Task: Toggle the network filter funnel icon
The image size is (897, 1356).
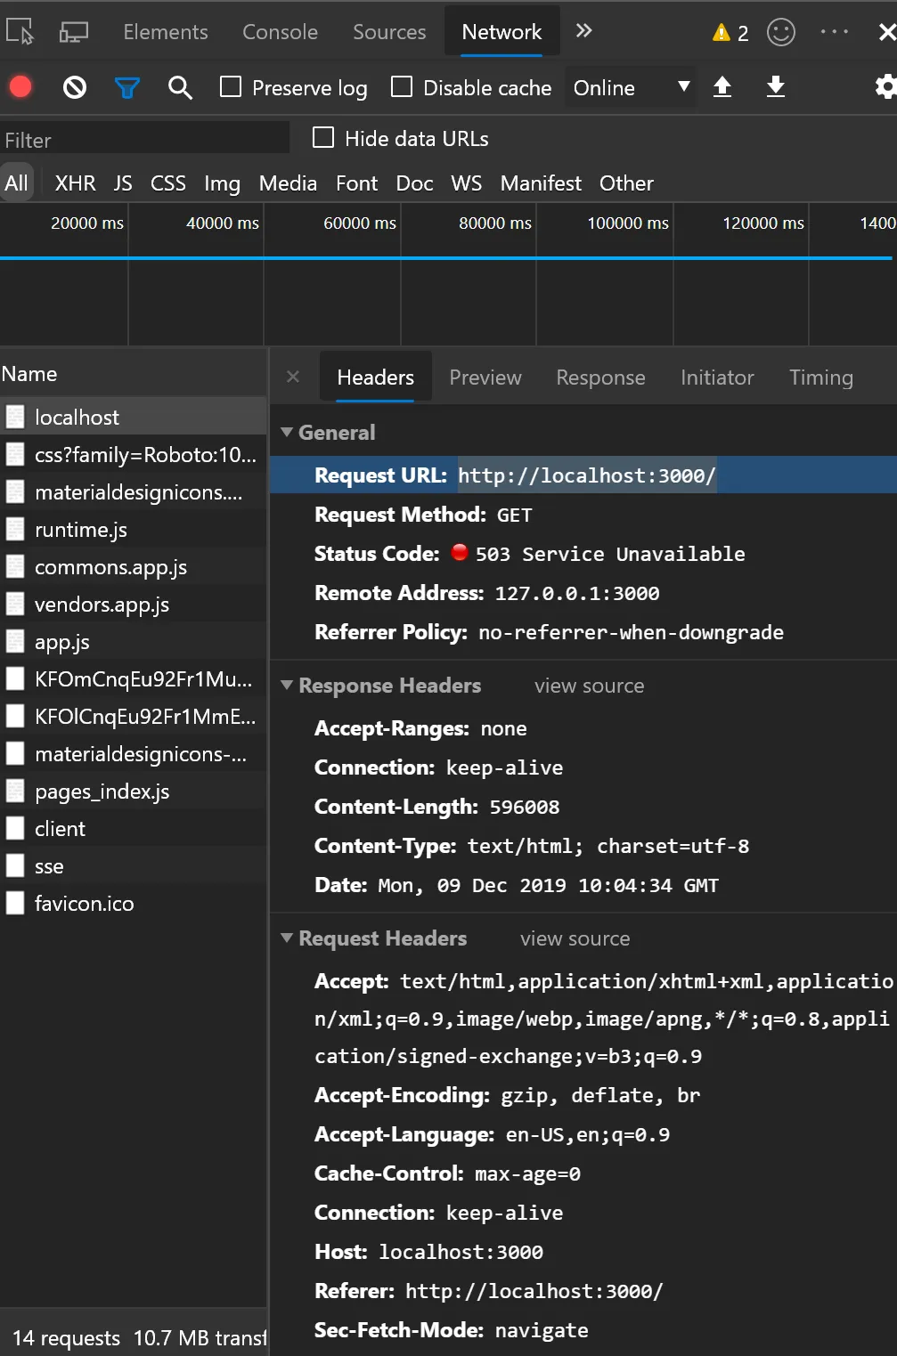Action: click(x=127, y=87)
